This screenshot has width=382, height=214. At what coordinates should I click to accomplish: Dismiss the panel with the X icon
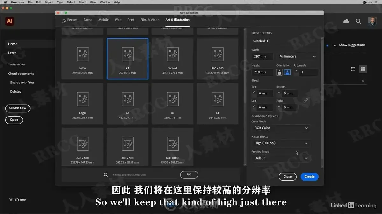pyautogui.click(x=363, y=81)
